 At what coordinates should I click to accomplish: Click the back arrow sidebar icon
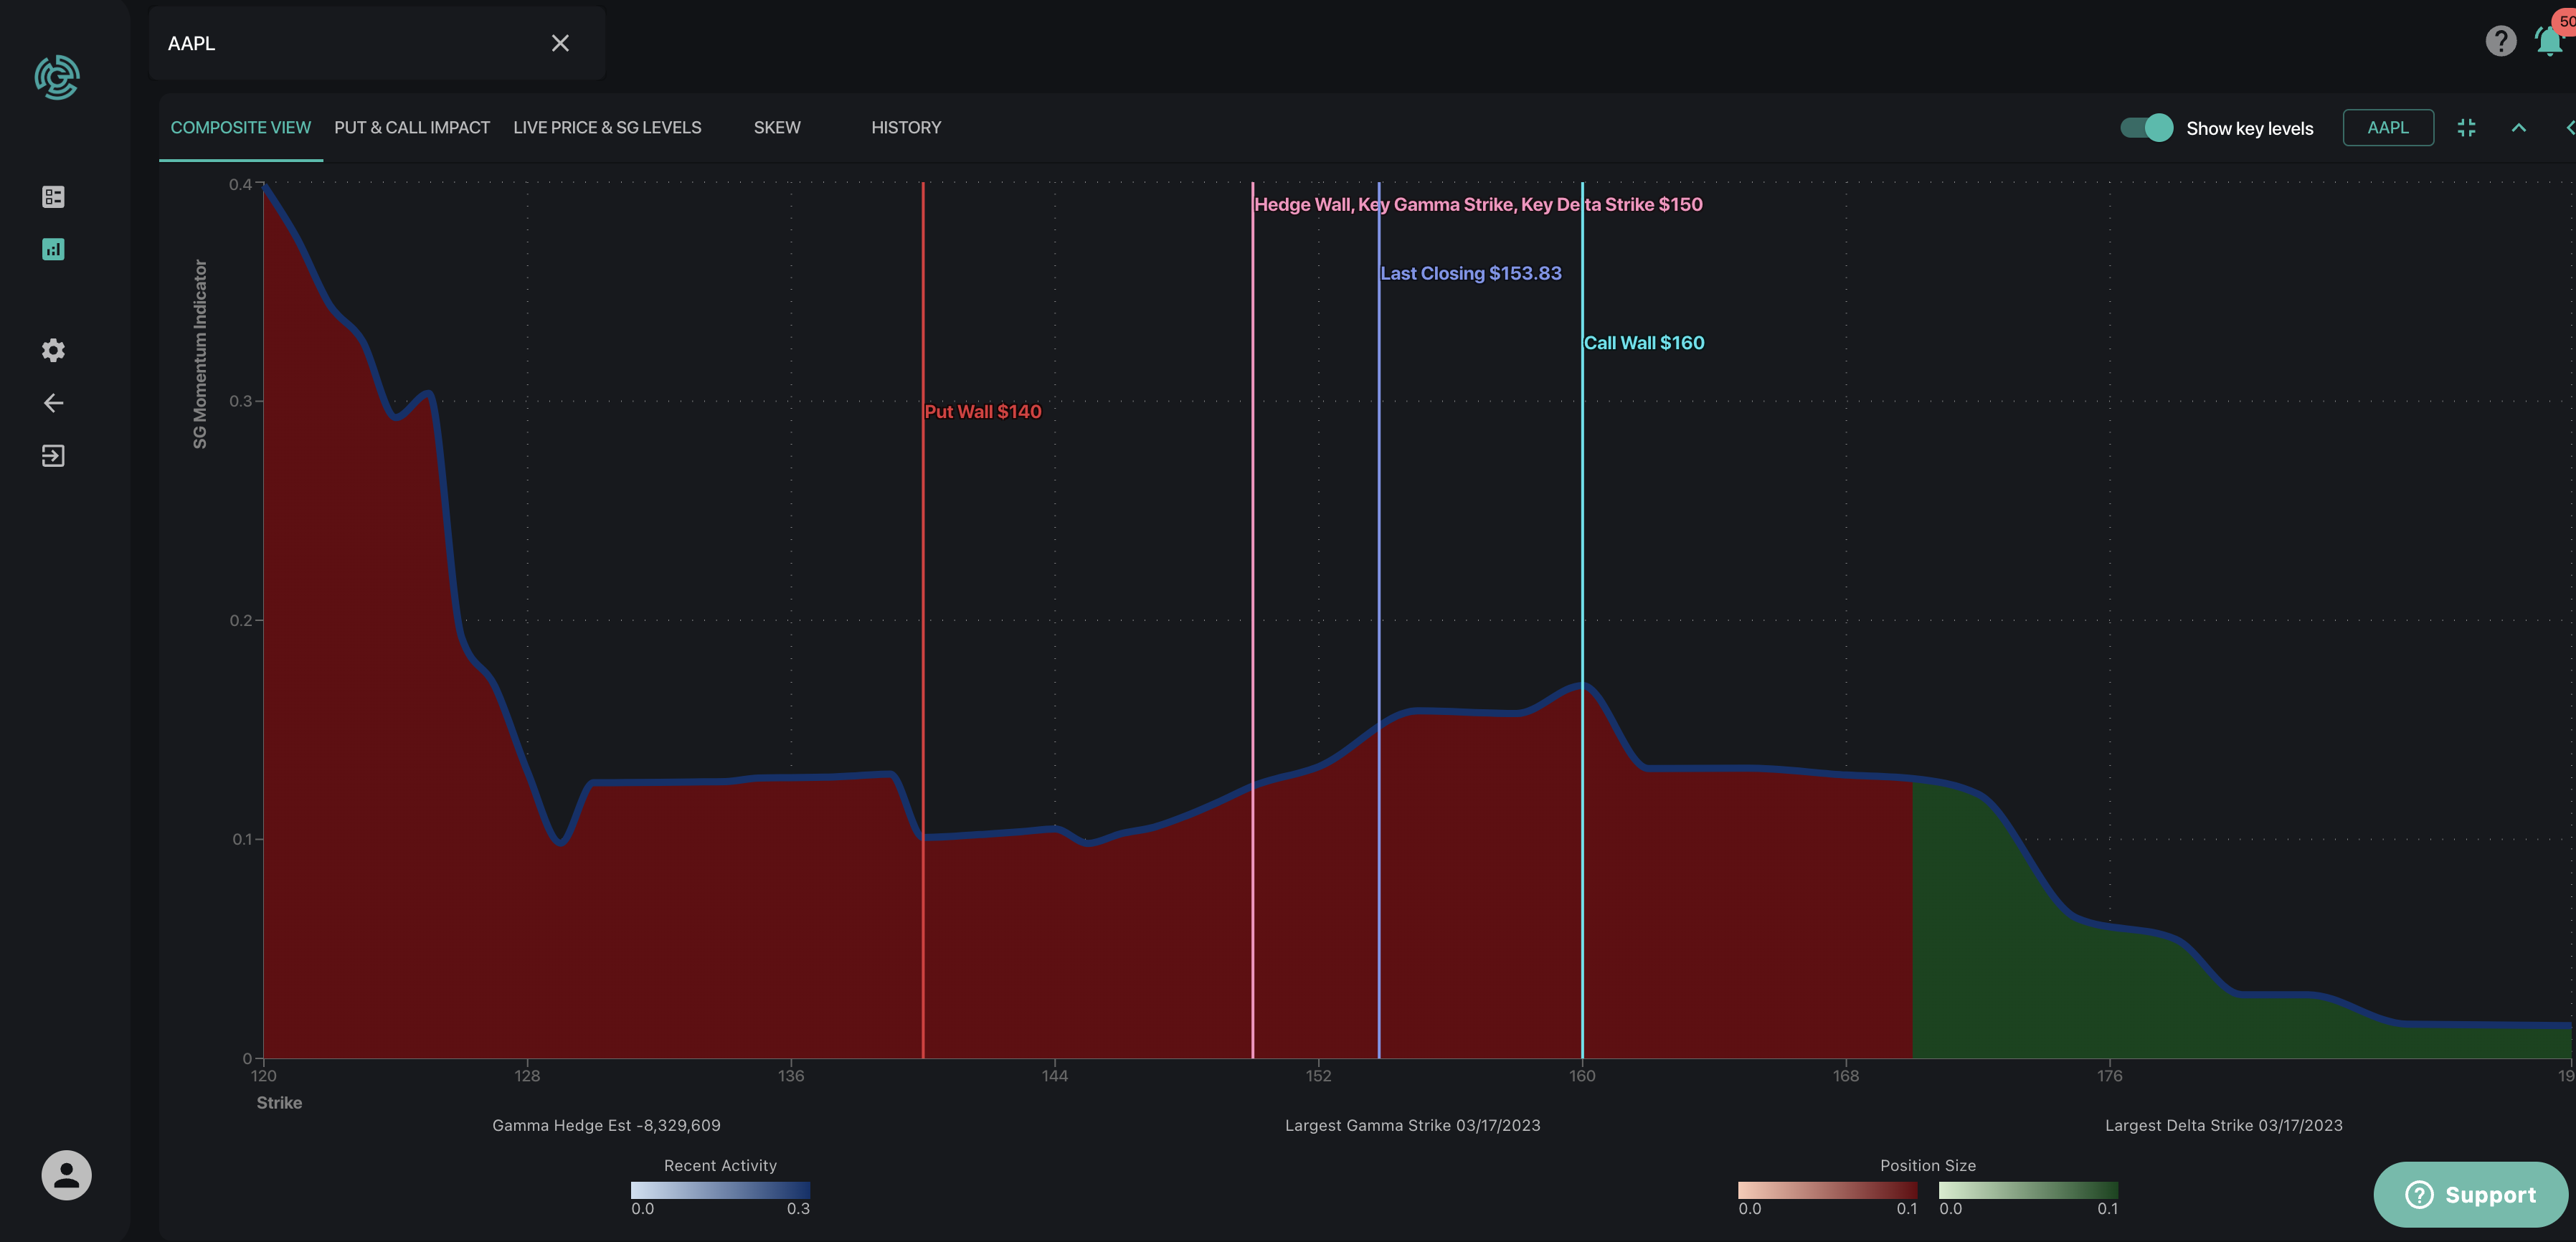coord(53,403)
